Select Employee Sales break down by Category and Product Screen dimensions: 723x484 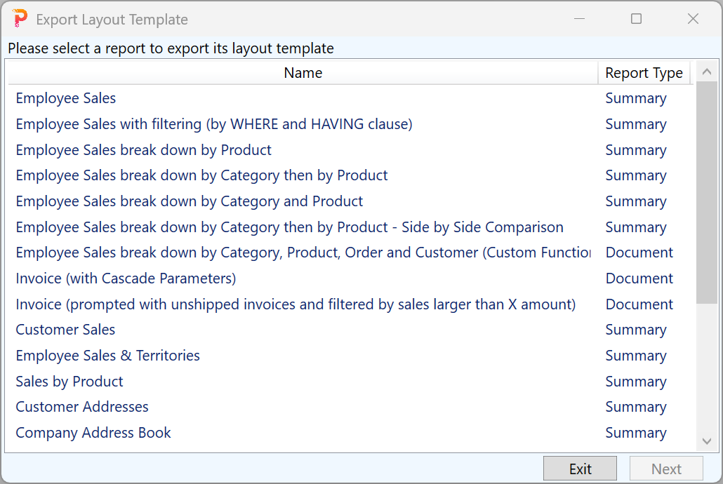pos(189,201)
